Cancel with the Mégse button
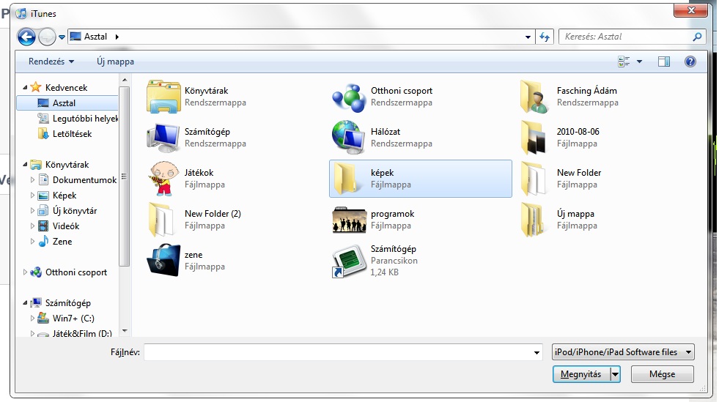Image resolution: width=719 pixels, height=402 pixels. tap(662, 374)
